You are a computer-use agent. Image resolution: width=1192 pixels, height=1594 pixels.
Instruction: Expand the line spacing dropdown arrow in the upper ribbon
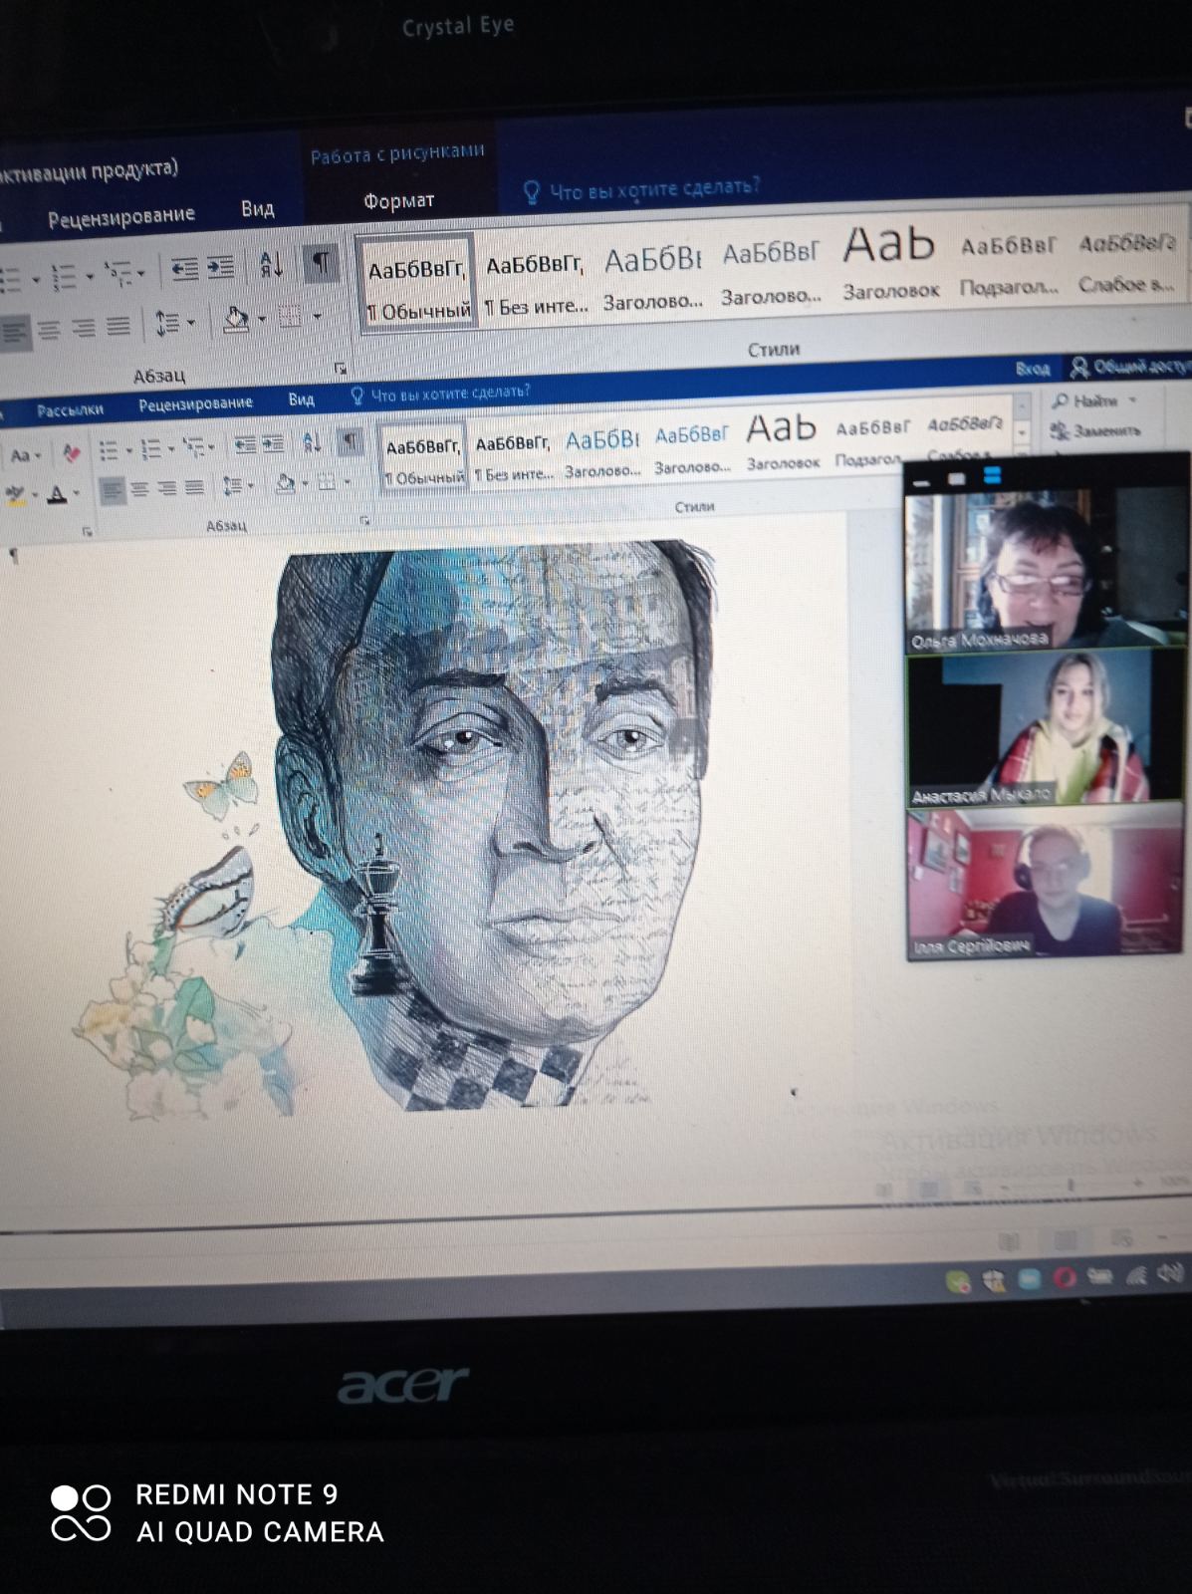click(191, 323)
